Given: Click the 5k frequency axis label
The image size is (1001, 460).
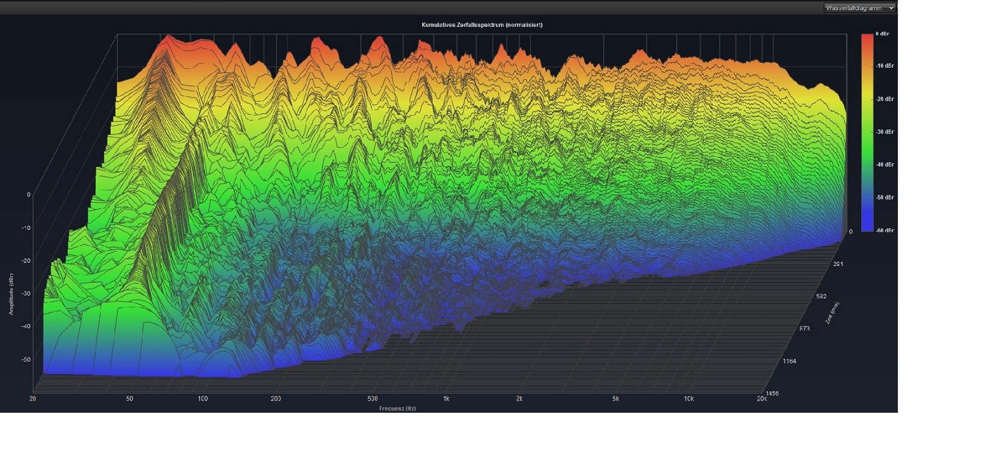Looking at the screenshot, I should coord(615,398).
